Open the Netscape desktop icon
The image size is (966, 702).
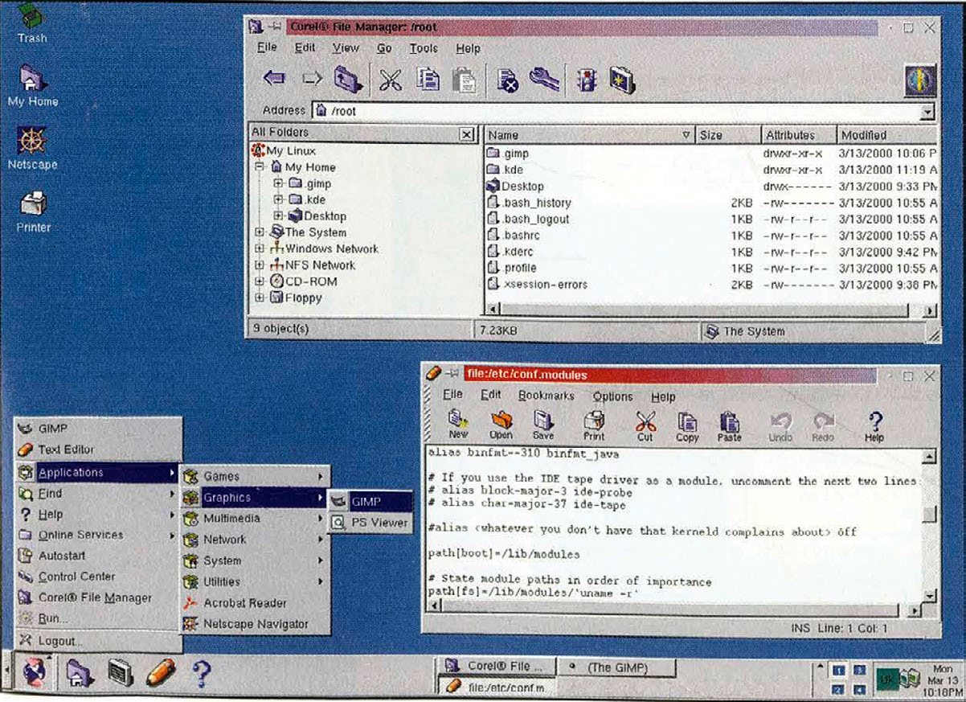(32, 146)
